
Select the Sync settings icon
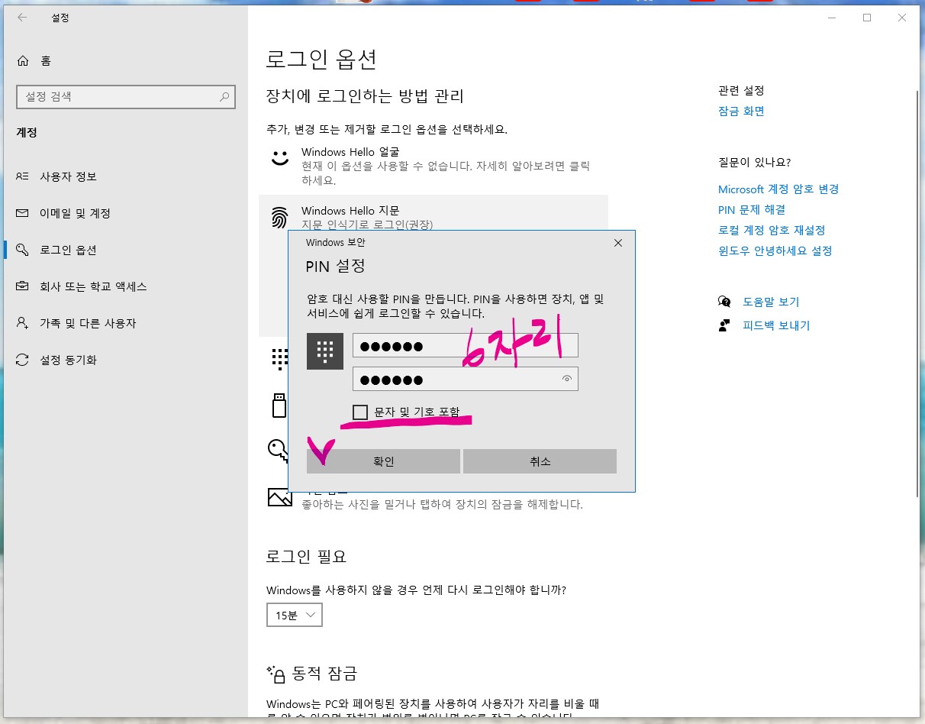click(x=23, y=360)
